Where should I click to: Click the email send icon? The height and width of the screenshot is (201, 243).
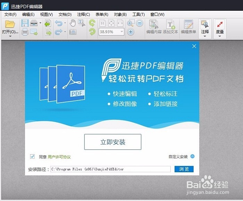(34, 32)
